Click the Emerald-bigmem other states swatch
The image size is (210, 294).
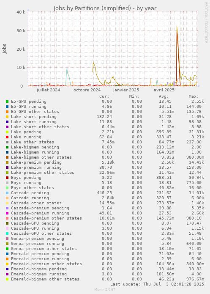7,279
